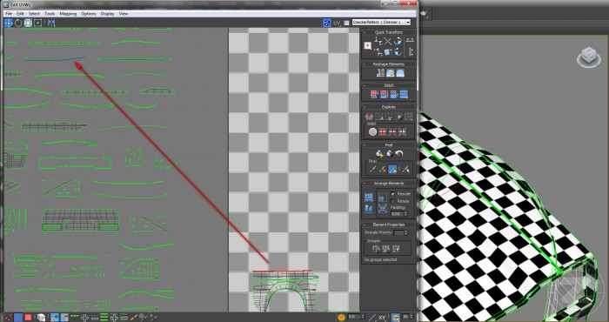Toggle Select By Element mode cube icon

[42, 318]
